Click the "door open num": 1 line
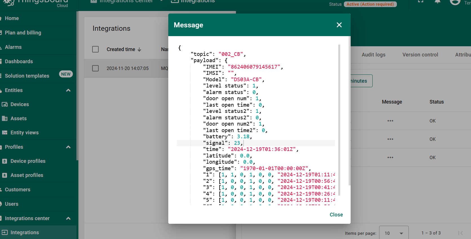 click(x=232, y=98)
